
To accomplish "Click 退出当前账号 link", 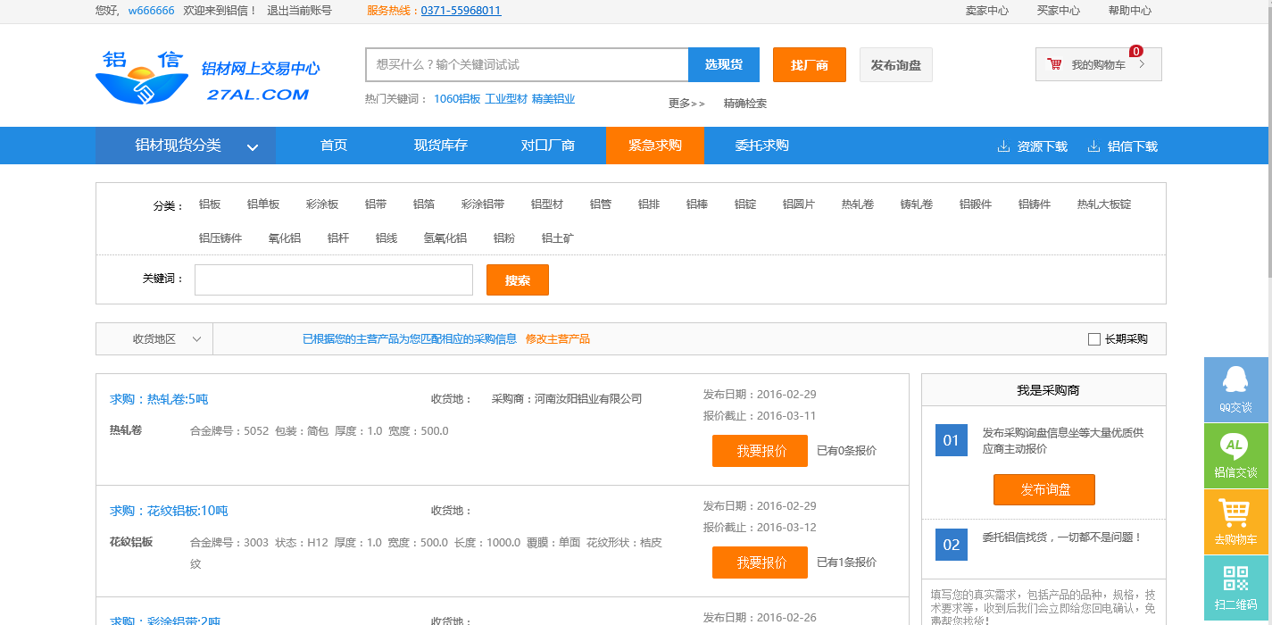I will click(x=299, y=11).
